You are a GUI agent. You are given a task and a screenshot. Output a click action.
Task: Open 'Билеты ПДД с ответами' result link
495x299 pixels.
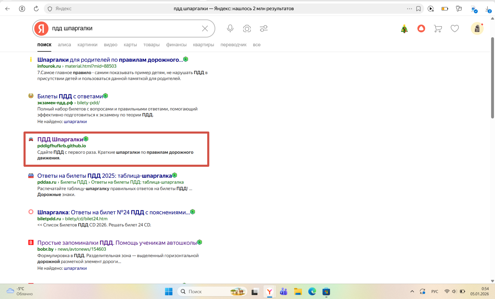click(70, 96)
